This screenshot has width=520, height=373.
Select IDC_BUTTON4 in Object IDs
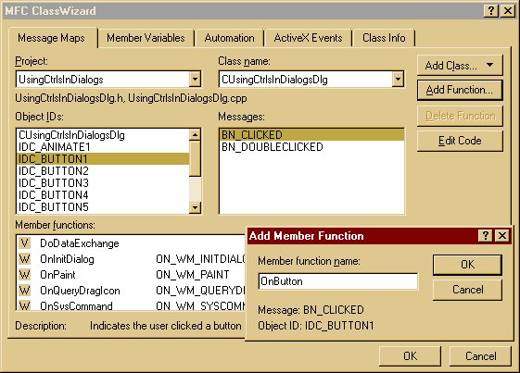103,194
